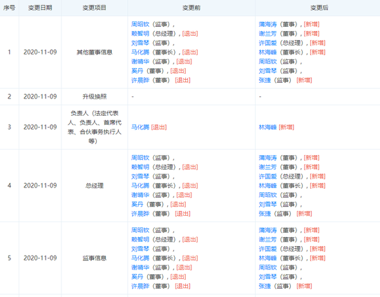Open 谢兰芳 link in 监事信息 row
This screenshot has height=297, width=380.
coord(267,240)
